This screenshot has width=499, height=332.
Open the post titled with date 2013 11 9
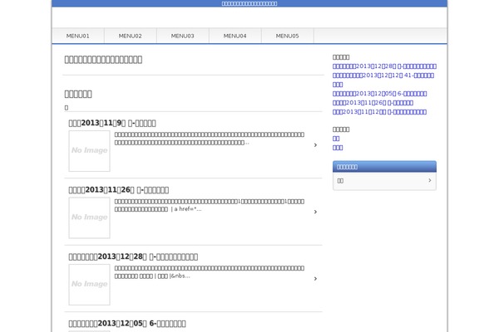coord(112,123)
